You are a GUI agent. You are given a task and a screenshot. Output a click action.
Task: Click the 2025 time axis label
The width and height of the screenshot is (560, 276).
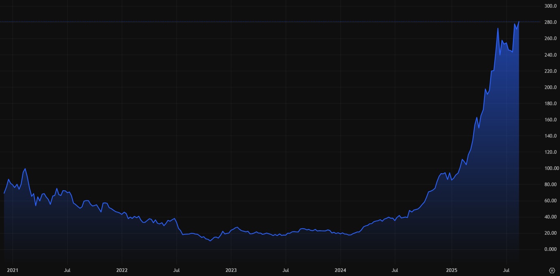(452, 270)
